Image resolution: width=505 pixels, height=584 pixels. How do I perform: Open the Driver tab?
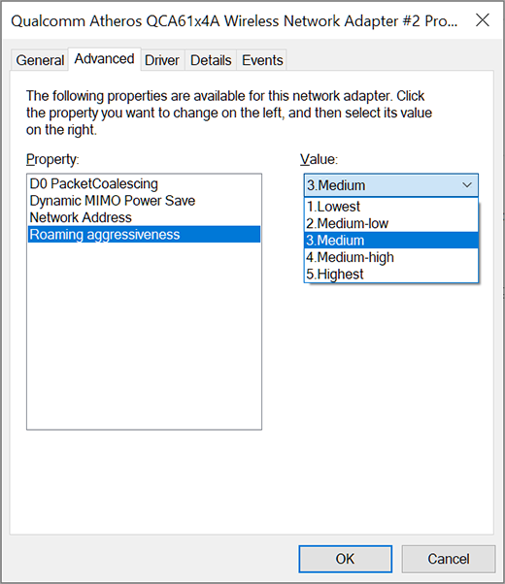click(x=162, y=60)
